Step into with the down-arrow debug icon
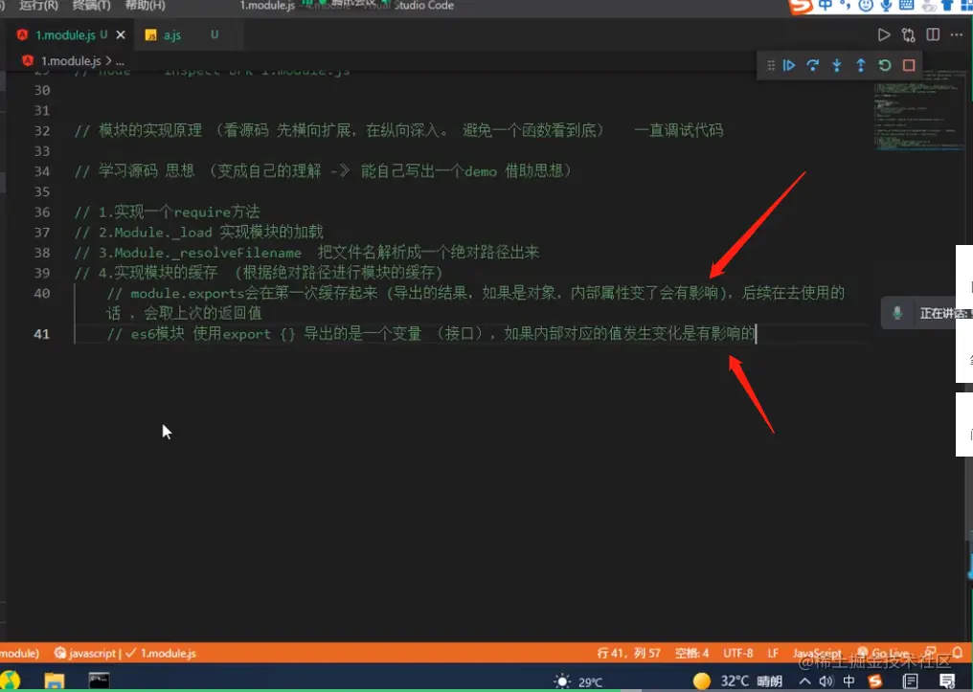 pyautogui.click(x=836, y=65)
